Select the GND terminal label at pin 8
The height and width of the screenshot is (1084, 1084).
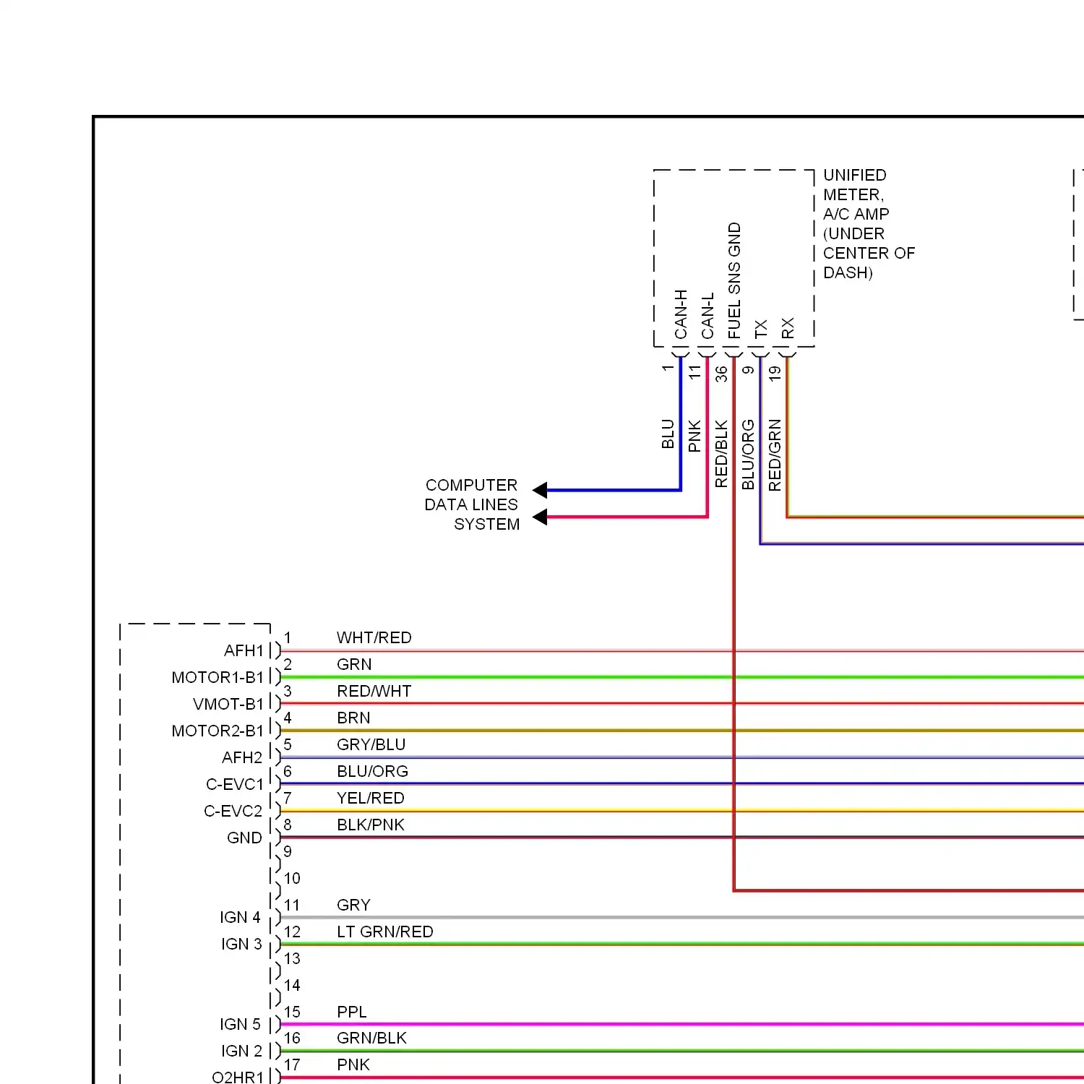pos(244,838)
